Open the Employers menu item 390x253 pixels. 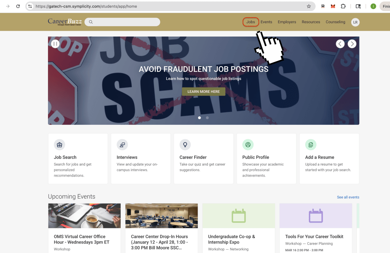pos(287,22)
